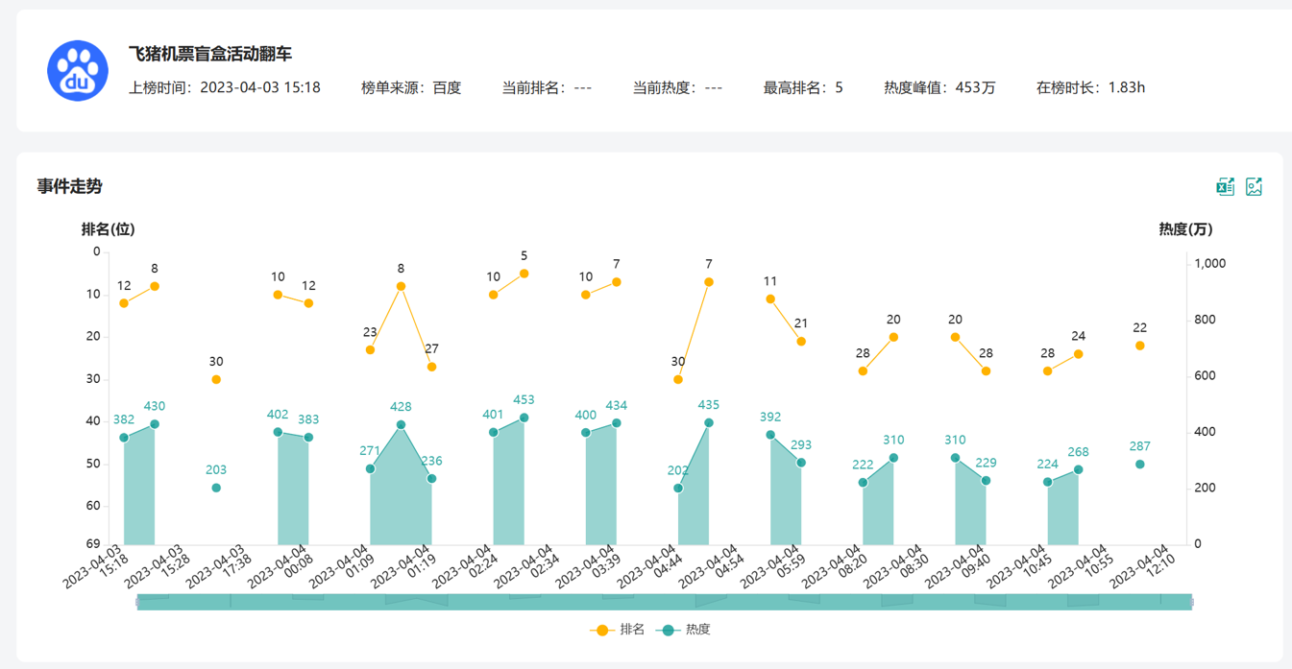Click the orange 排名 legend marker

602,630
